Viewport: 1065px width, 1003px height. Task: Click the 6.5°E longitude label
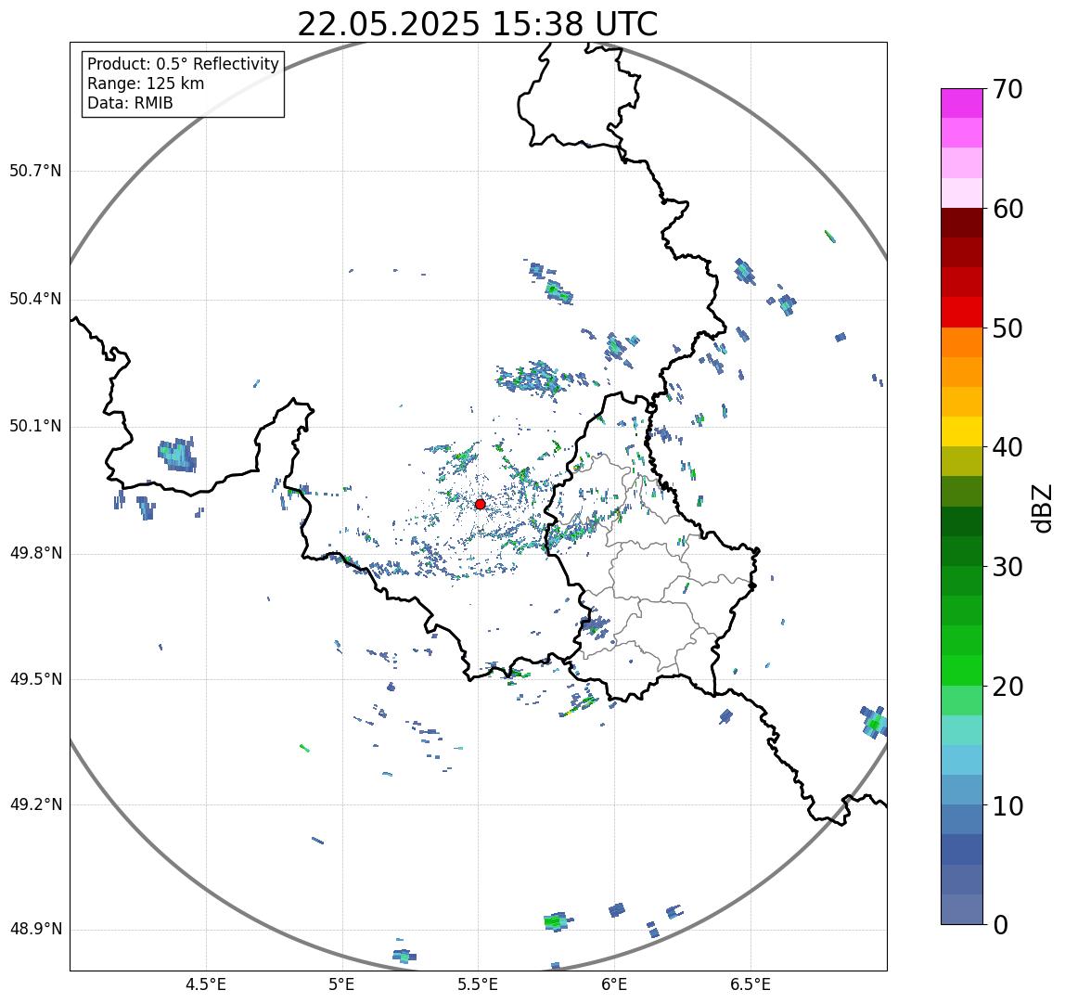(x=751, y=984)
